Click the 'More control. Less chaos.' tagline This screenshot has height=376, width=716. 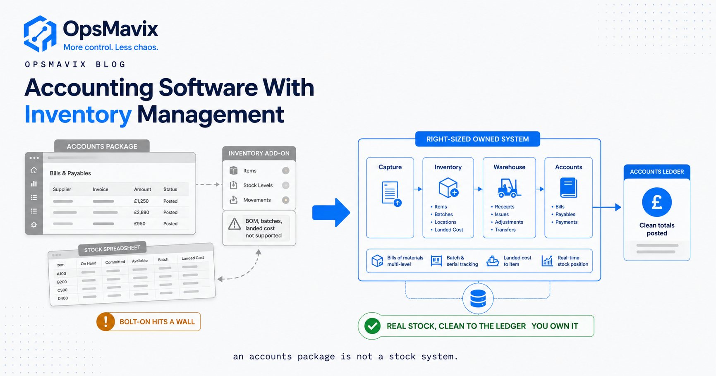coord(110,47)
